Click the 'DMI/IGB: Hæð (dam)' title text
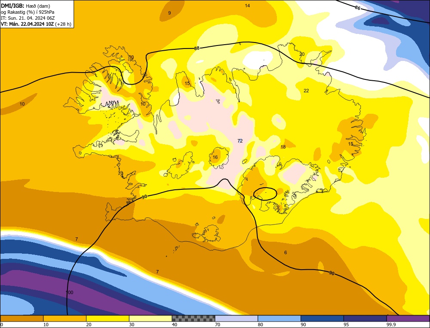Image resolution: width=430 pixels, height=328 pixels. click(25, 6)
